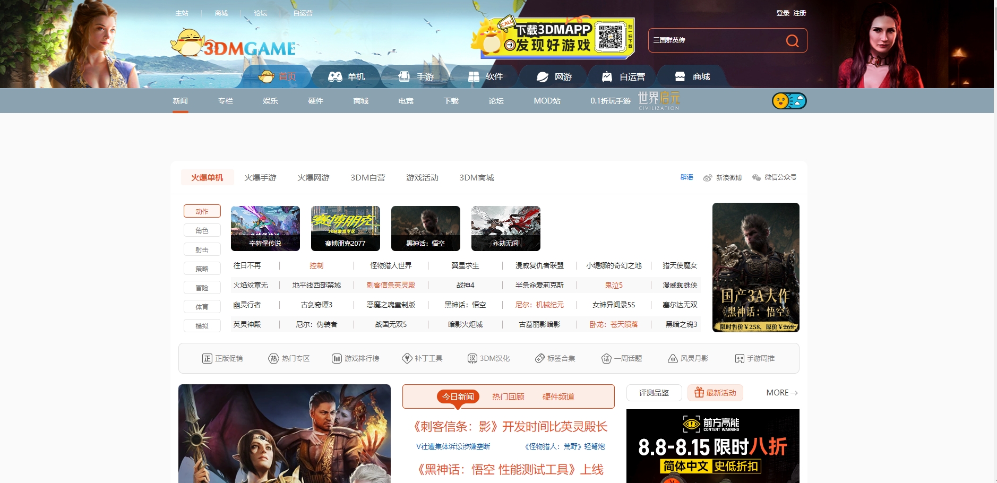Open 辛特堡传说 game thumbnail
The width and height of the screenshot is (997, 483).
point(265,228)
